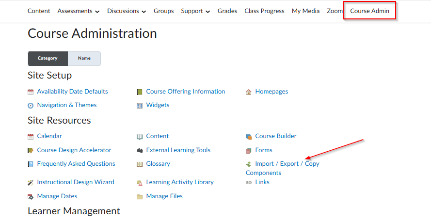This screenshot has width=431, height=222.
Task: Click the Homepages house icon
Action: pyautogui.click(x=249, y=92)
